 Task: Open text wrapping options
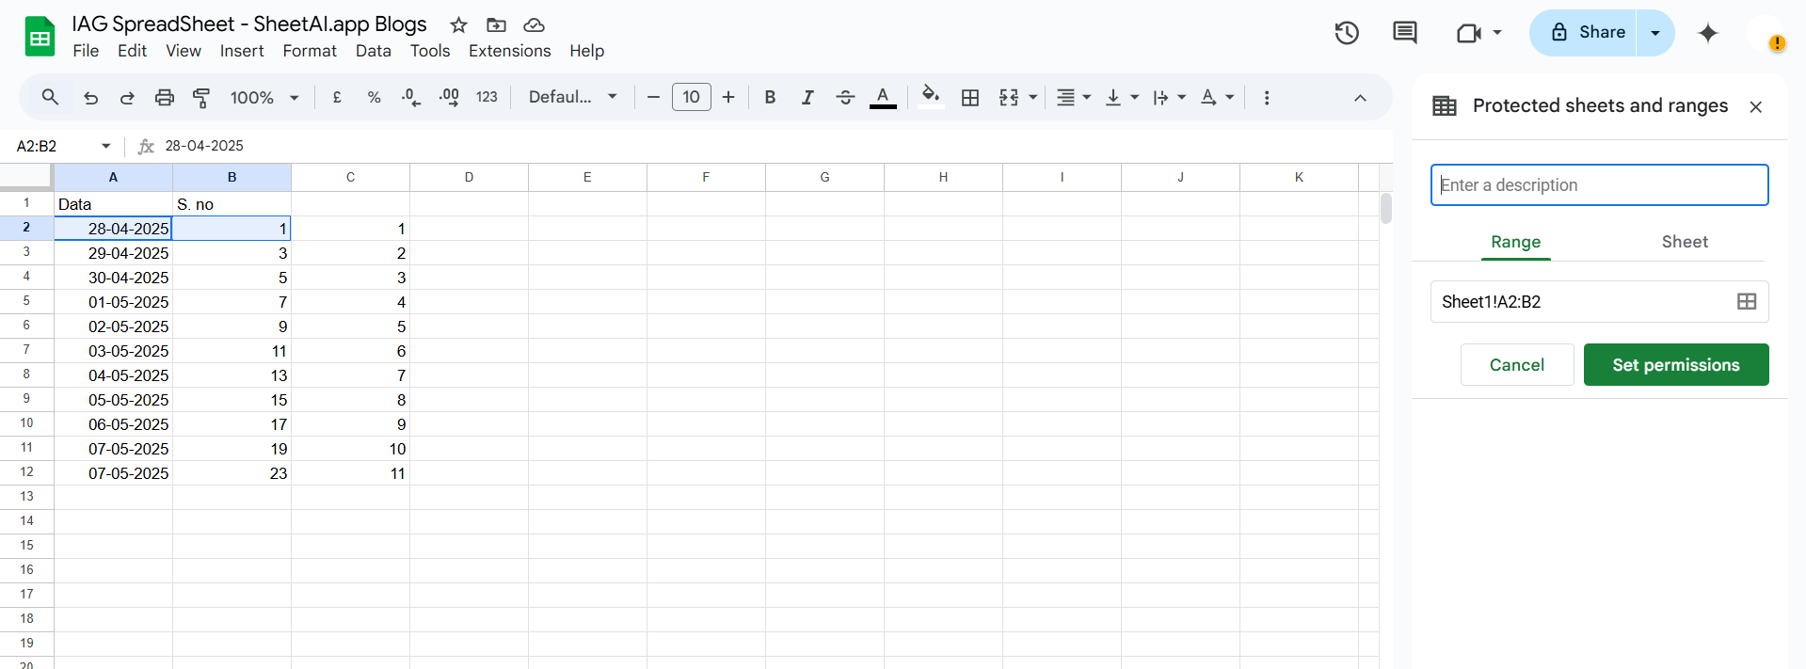tap(1169, 97)
